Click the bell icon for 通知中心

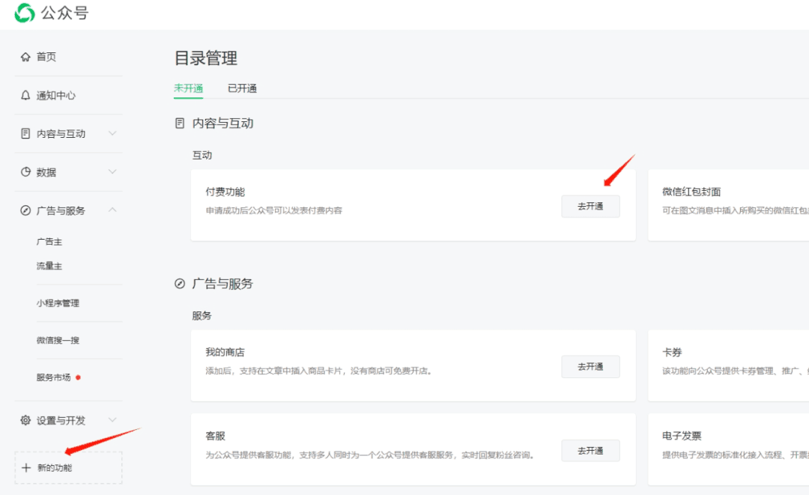pos(25,95)
